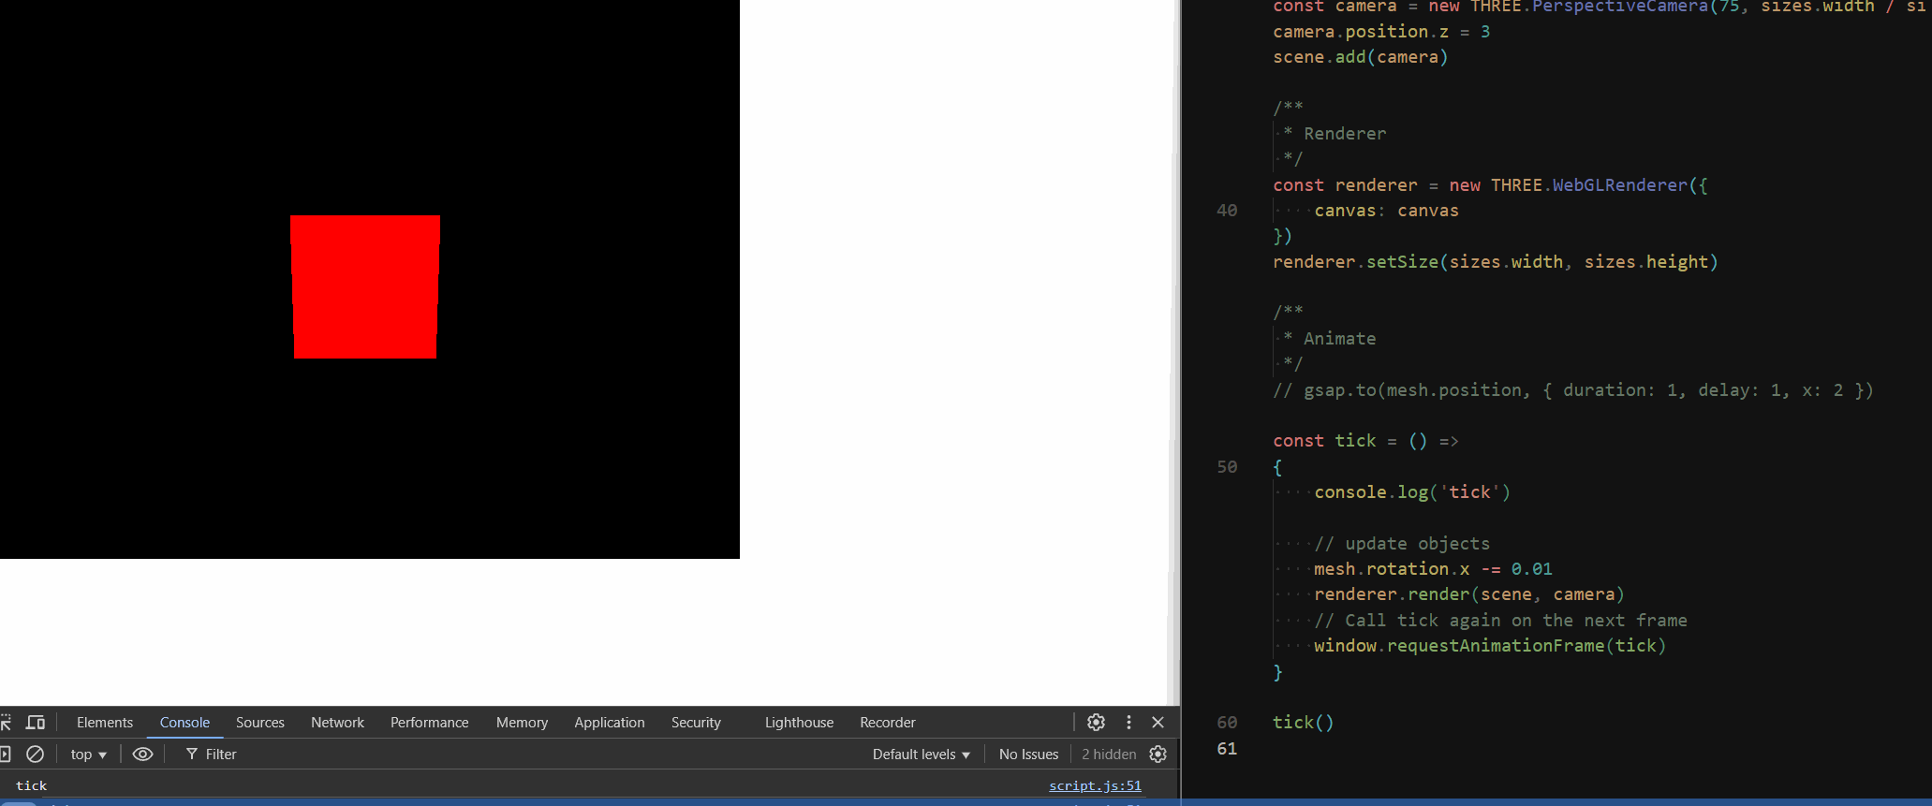Toggle the device toolbar icon

(36, 722)
